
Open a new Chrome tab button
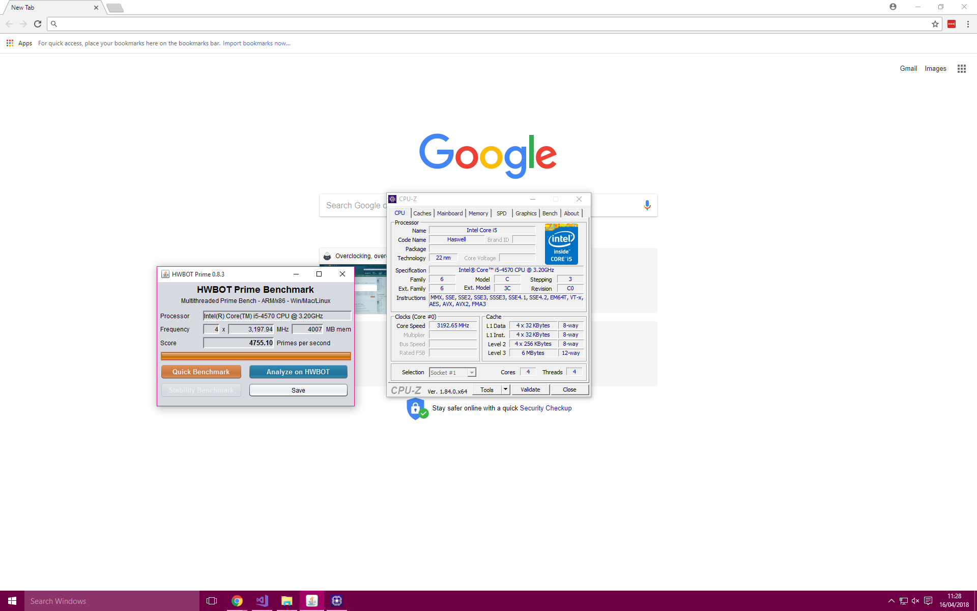coord(115,8)
